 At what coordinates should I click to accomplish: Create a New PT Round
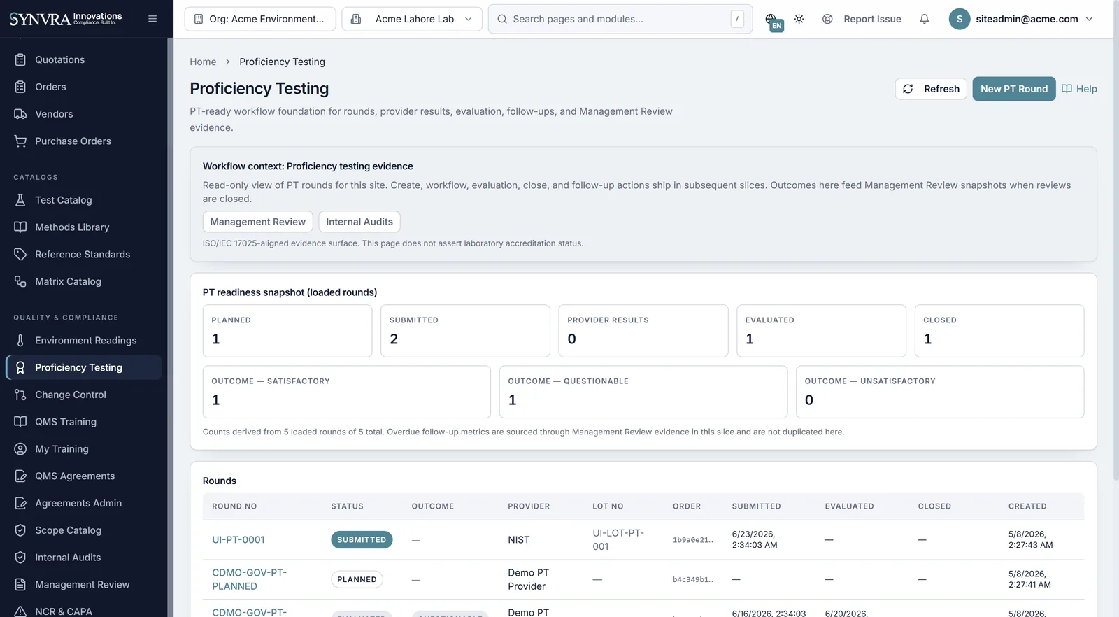tap(1014, 89)
